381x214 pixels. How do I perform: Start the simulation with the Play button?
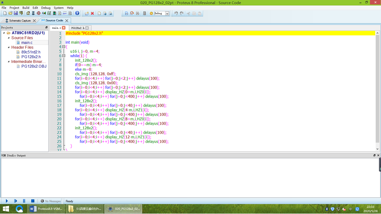[7, 201]
